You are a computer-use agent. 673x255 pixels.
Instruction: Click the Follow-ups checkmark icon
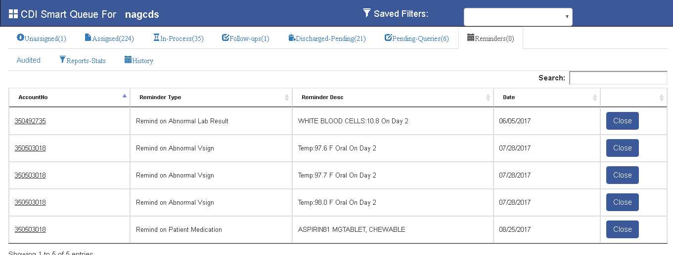pos(225,38)
